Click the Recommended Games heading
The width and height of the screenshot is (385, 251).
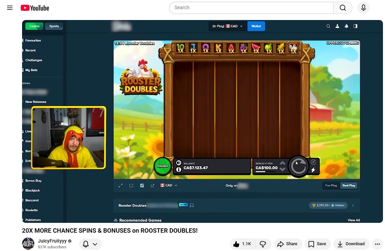click(x=140, y=220)
